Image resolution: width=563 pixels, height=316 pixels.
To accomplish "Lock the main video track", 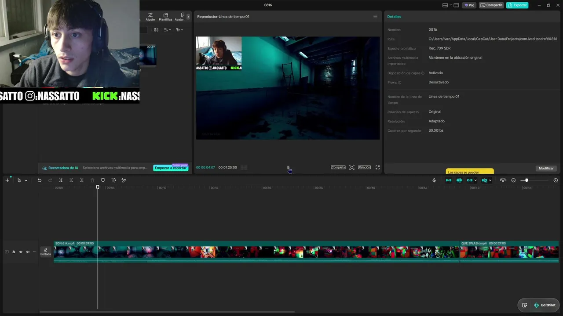I will tap(14, 252).
